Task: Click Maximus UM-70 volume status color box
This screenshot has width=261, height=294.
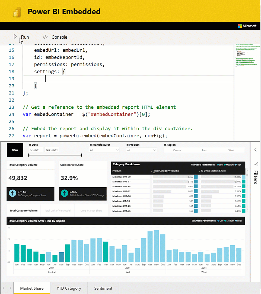Action: point(196,177)
